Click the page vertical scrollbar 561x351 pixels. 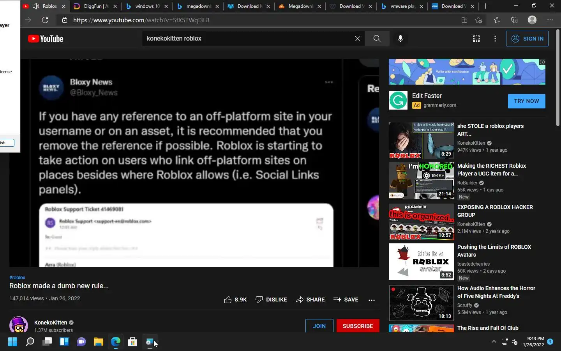pyautogui.click(x=558, y=78)
